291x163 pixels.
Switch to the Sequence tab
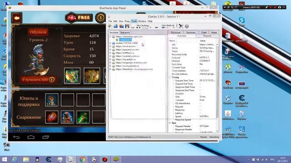click(125, 33)
